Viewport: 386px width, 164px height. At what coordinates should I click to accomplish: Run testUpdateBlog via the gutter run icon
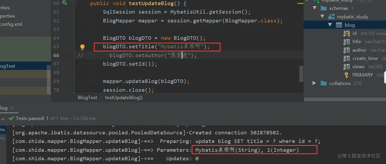point(65,3)
